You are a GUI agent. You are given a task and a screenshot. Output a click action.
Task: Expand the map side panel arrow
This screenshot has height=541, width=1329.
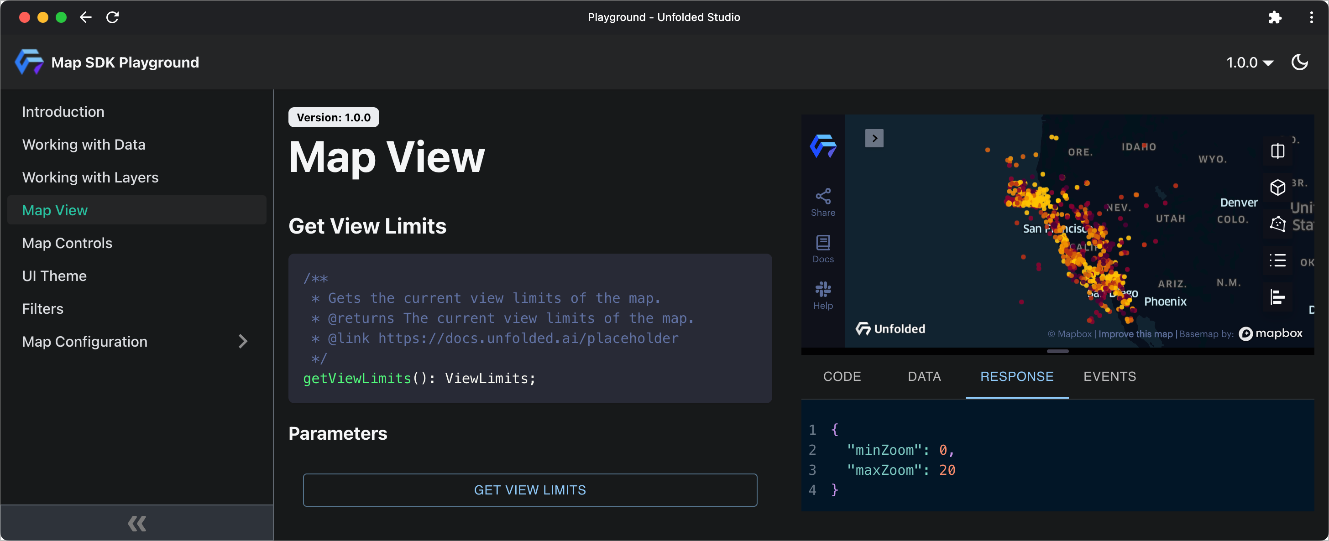click(874, 138)
